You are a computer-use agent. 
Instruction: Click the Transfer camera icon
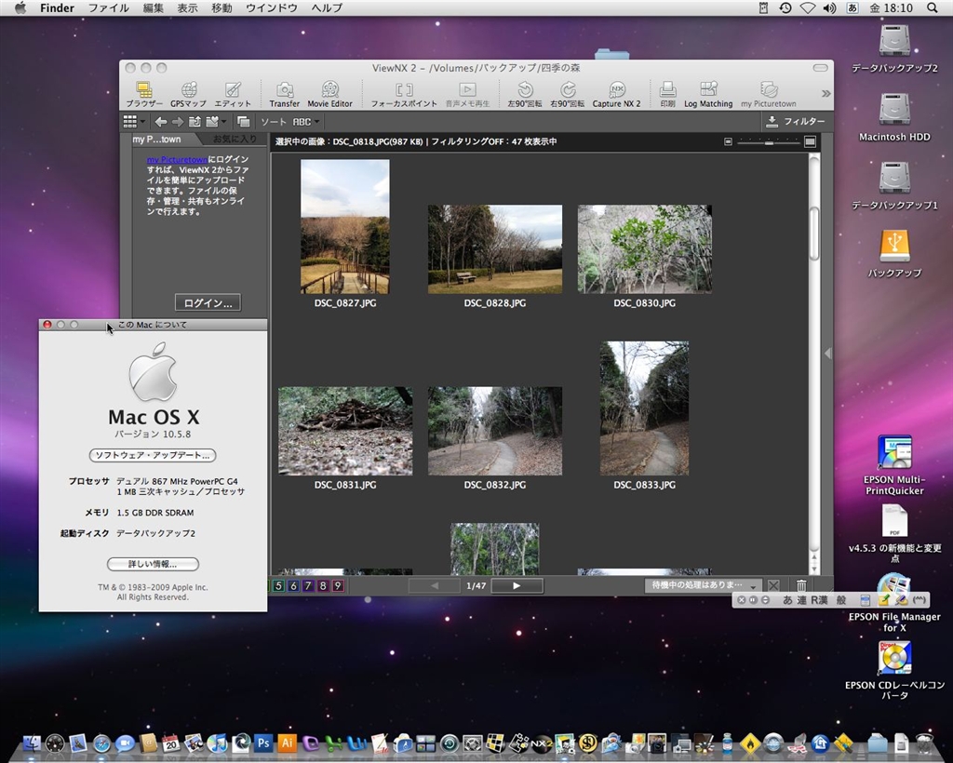click(x=285, y=91)
